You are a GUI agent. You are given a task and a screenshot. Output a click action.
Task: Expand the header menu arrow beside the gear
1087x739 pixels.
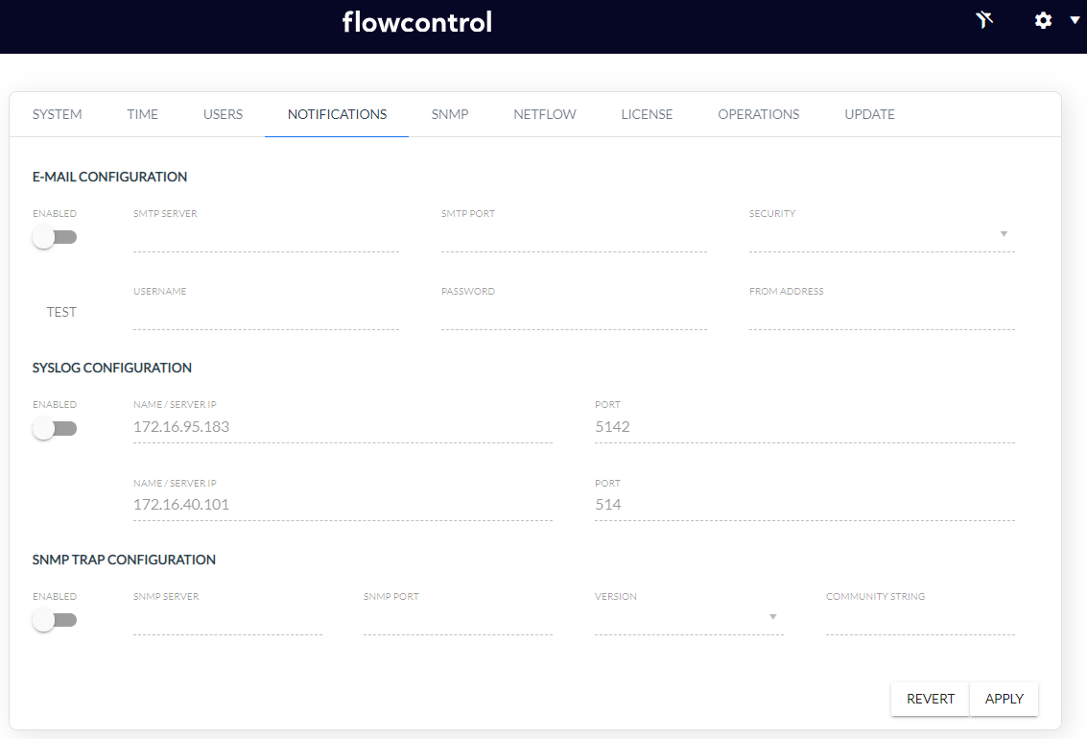click(1075, 20)
